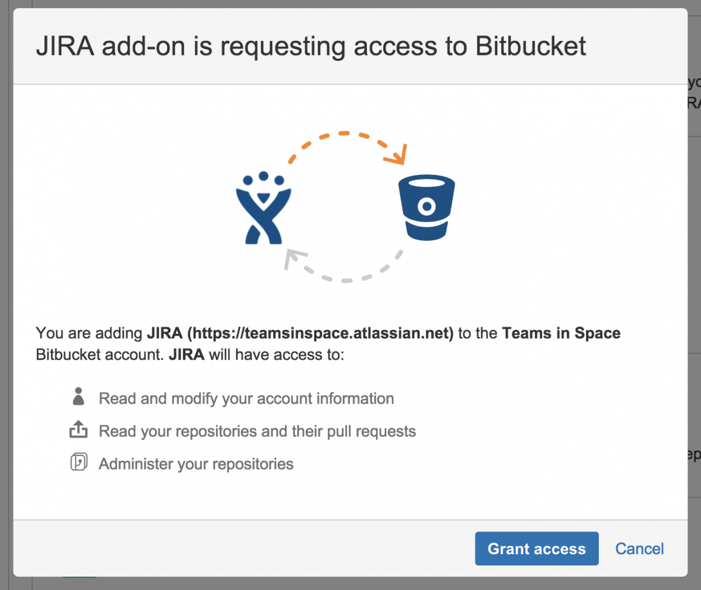Viewport: 701px width, 590px height.
Task: Select the 'Administer your repositories' permission text
Action: click(x=196, y=464)
